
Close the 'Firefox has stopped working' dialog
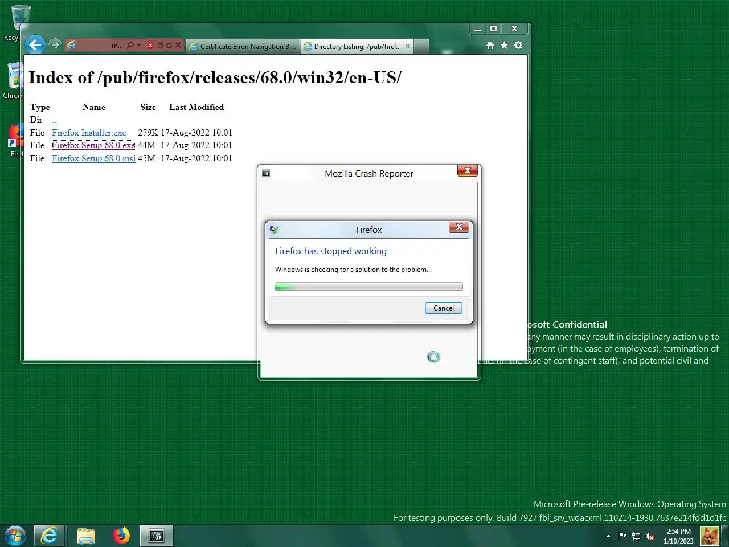(x=459, y=227)
